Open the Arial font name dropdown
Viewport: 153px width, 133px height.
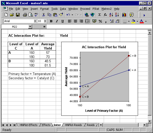coord(35,21)
